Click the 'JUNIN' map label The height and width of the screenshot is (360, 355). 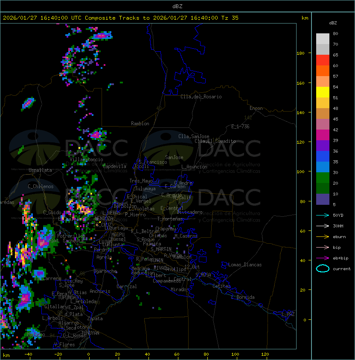[157, 260]
